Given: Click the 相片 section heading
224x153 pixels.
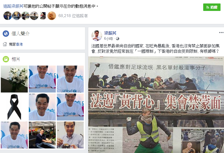Looking at the screenshot, I should click(x=15, y=59).
